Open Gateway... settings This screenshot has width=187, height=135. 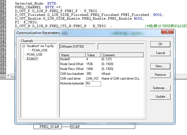(x=160, y=88)
